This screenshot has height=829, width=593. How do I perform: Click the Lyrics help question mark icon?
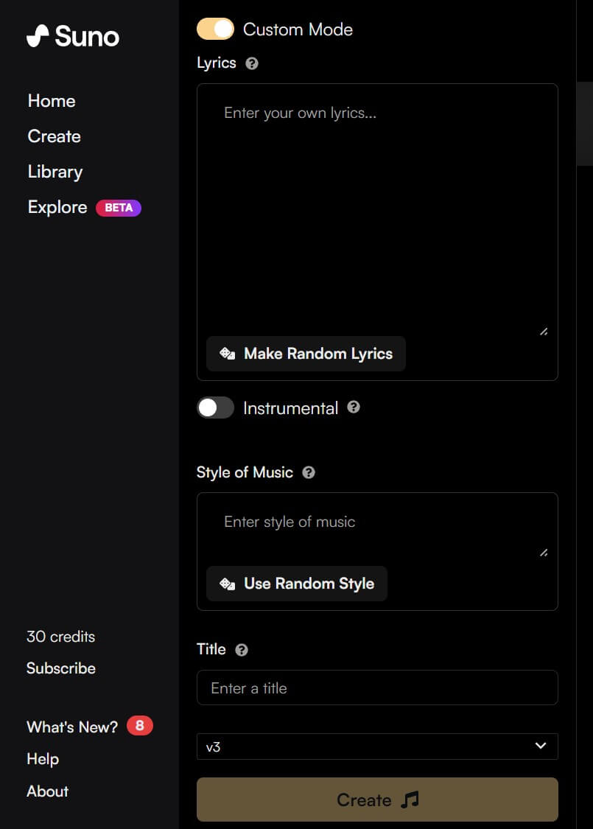point(252,63)
